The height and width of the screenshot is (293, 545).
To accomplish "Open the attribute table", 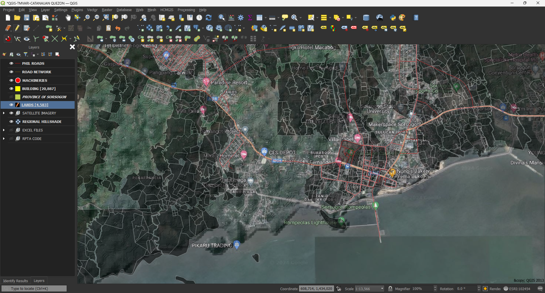I will tap(259, 18).
